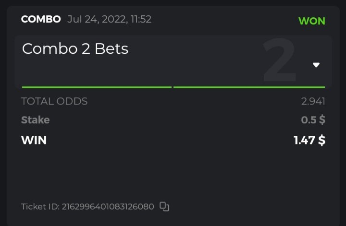Select the COMBO bet type label

coord(41,19)
